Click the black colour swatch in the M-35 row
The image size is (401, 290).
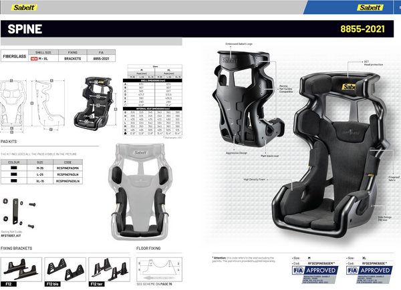tap(14, 168)
